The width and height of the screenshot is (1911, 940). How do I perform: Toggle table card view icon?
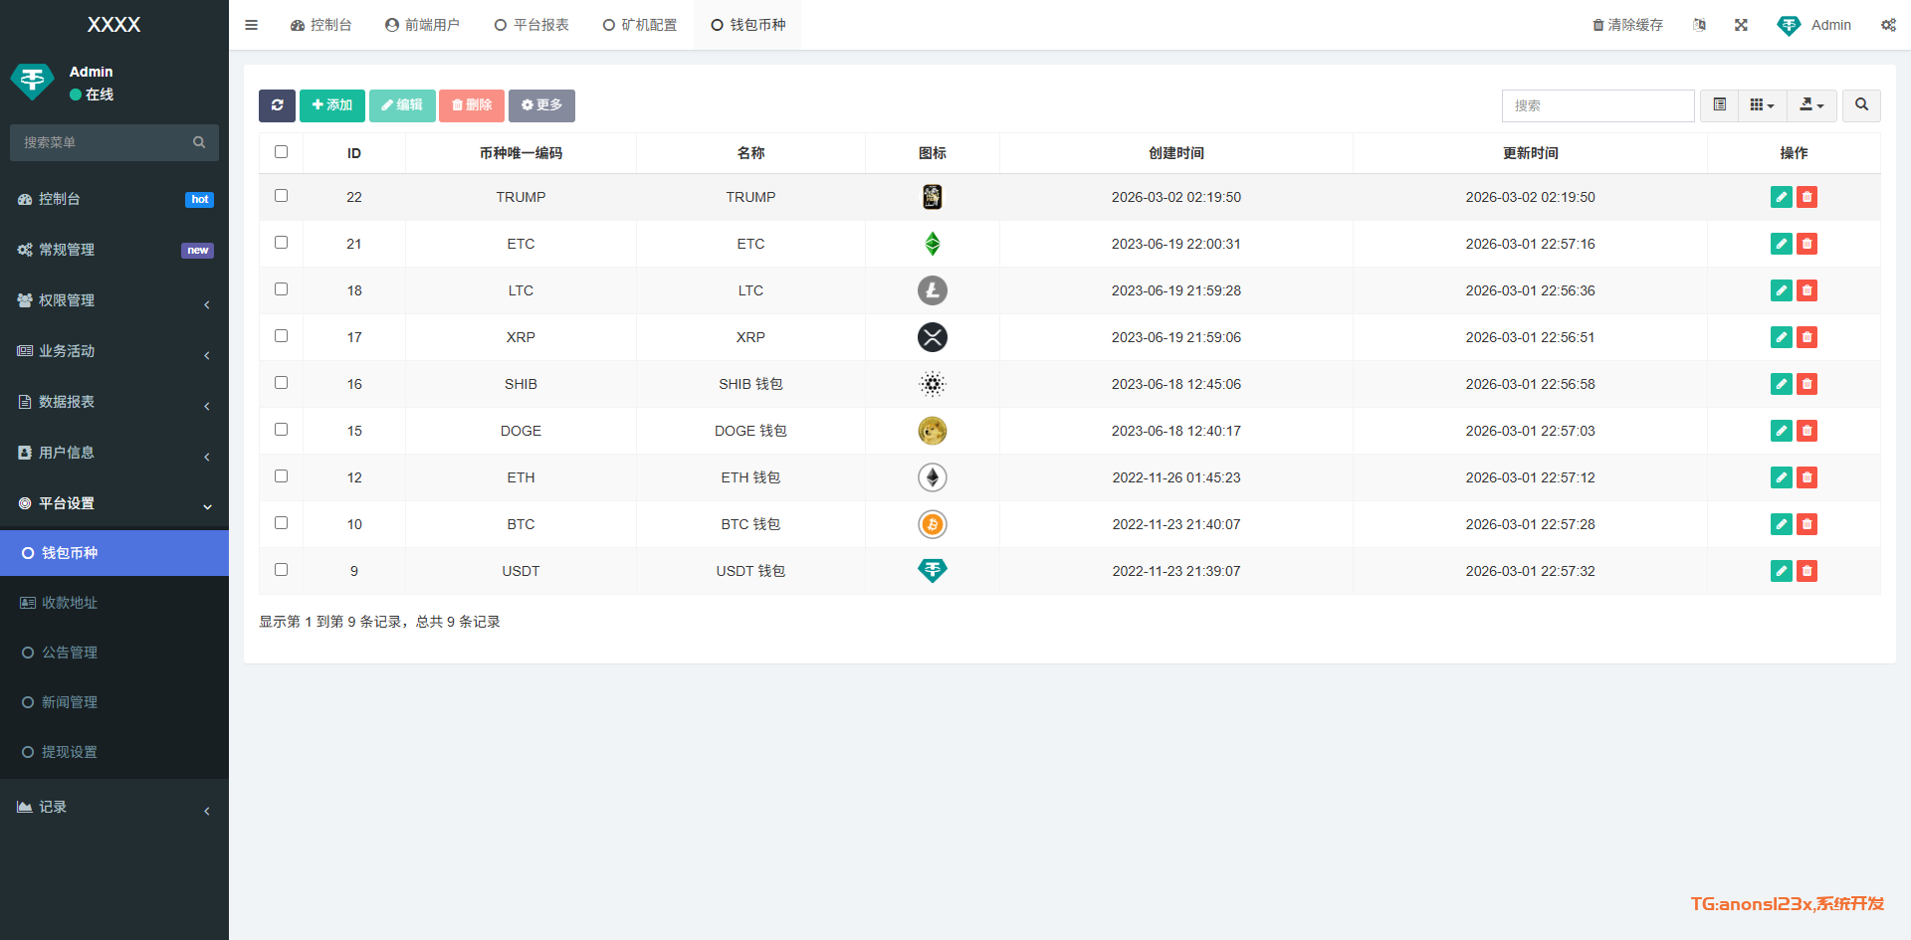click(x=1719, y=105)
